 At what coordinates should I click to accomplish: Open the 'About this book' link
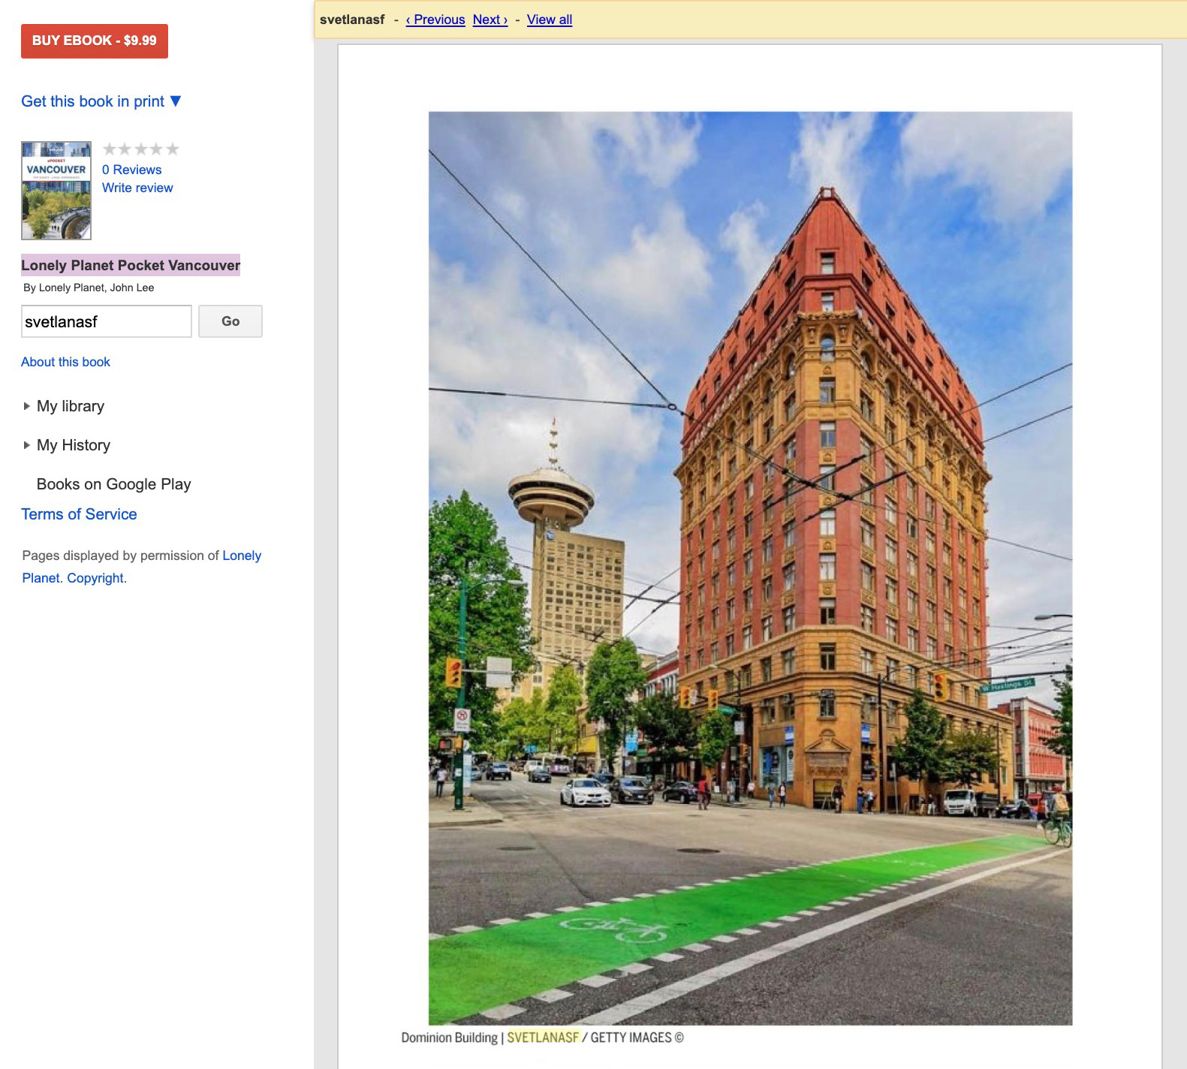coord(65,362)
